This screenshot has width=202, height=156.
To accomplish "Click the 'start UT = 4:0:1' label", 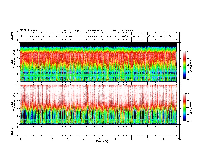I will click(123, 31).
